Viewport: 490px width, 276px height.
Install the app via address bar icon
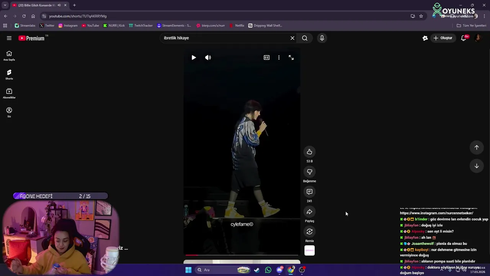pos(413,16)
